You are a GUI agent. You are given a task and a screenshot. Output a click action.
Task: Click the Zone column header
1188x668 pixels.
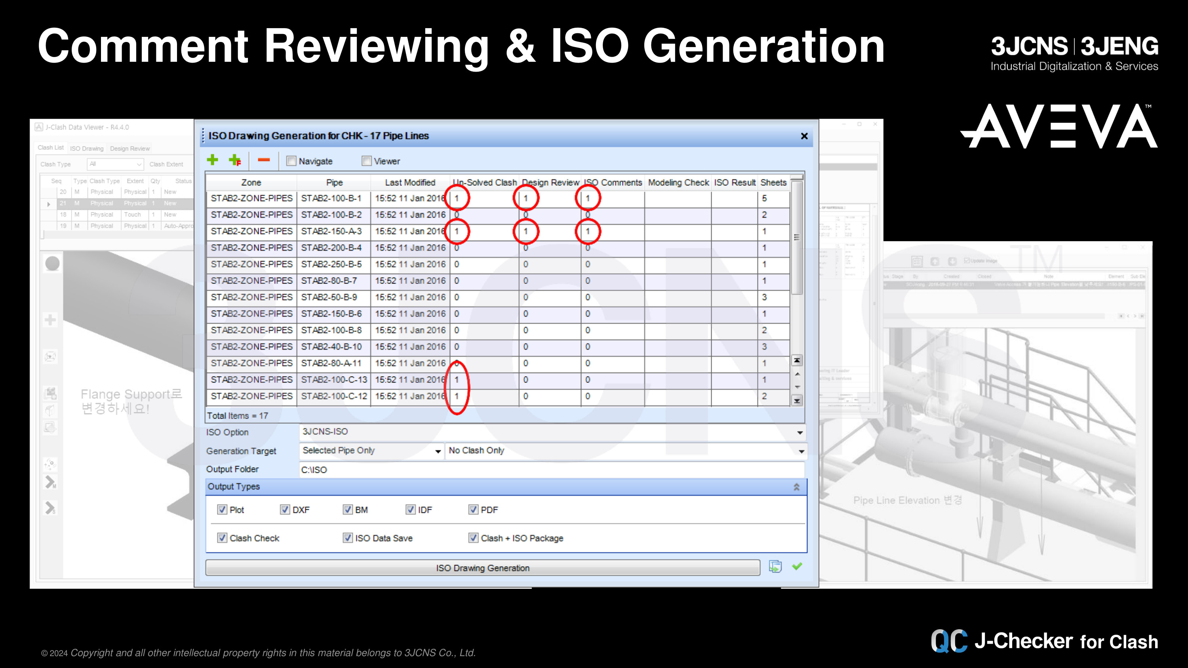pos(251,183)
